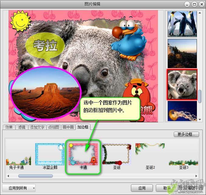The image size is (206, 195).
Task: Click the frame list horizontal scrollbar thumb
Action: [x=36, y=176]
